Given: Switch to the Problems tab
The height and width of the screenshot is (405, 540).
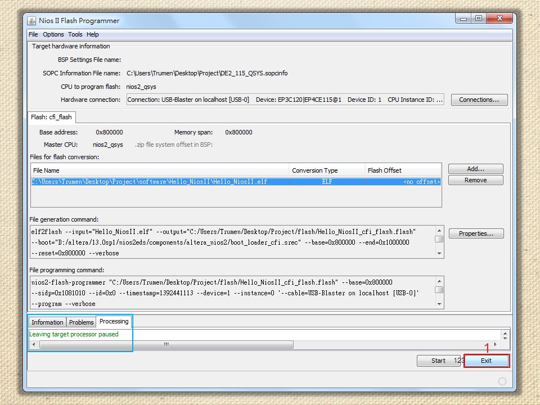Looking at the screenshot, I should (81, 322).
